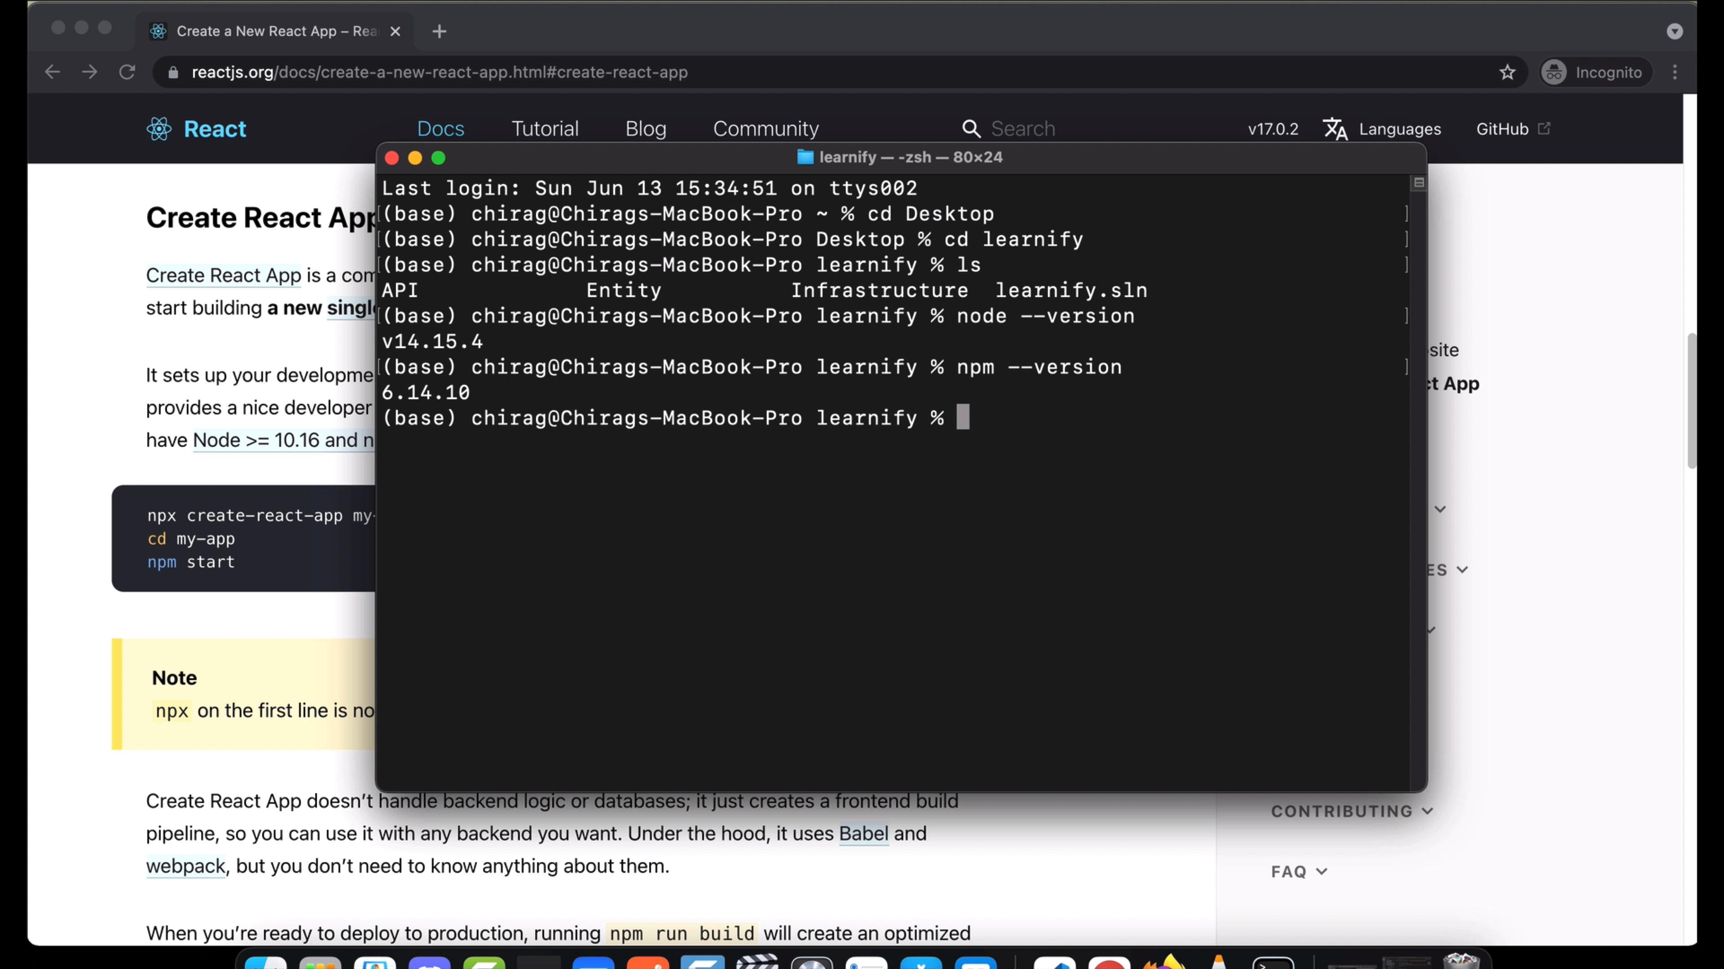1724x969 pixels.
Task: Follow the Create React App link
Action: click(x=224, y=275)
